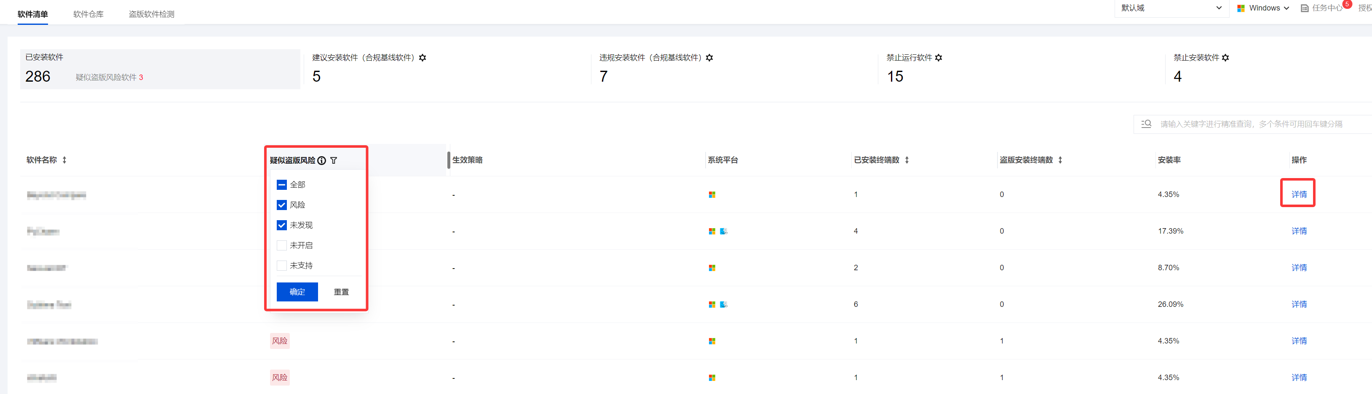Open 详情 for the 26.09% row
Image resolution: width=1372 pixels, height=394 pixels.
click(1299, 305)
